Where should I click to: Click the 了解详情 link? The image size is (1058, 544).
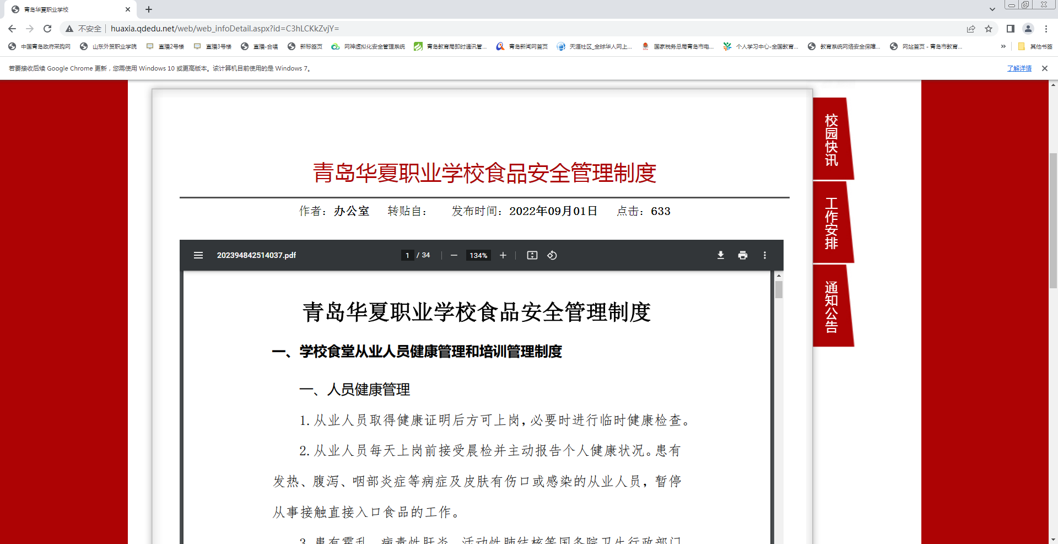click(x=1019, y=68)
